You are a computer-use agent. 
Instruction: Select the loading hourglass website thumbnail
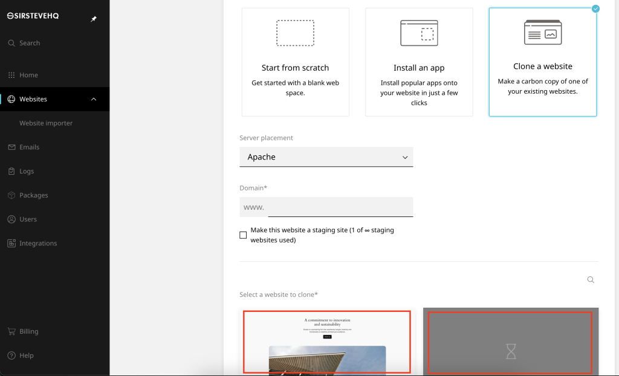tap(510, 343)
